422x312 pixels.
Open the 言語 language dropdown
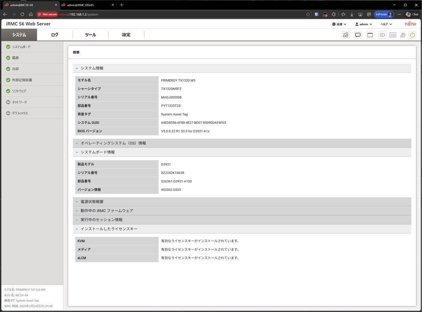(x=339, y=24)
